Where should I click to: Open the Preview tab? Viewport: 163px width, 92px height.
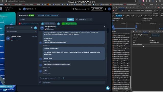151,32
